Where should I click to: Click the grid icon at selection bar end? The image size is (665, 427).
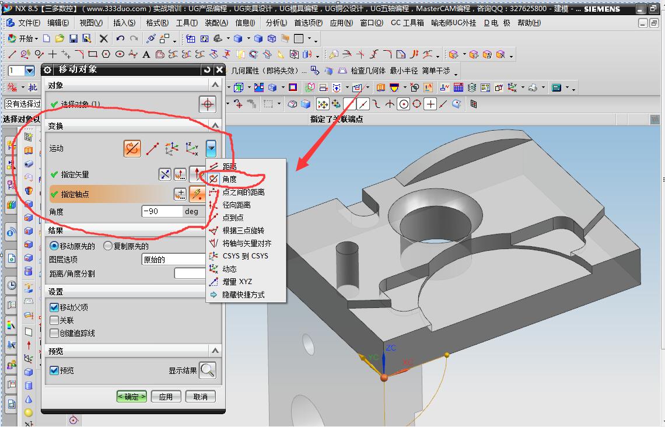coord(473,104)
